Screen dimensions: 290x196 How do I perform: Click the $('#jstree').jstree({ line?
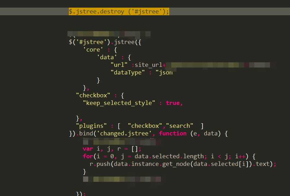105,42
